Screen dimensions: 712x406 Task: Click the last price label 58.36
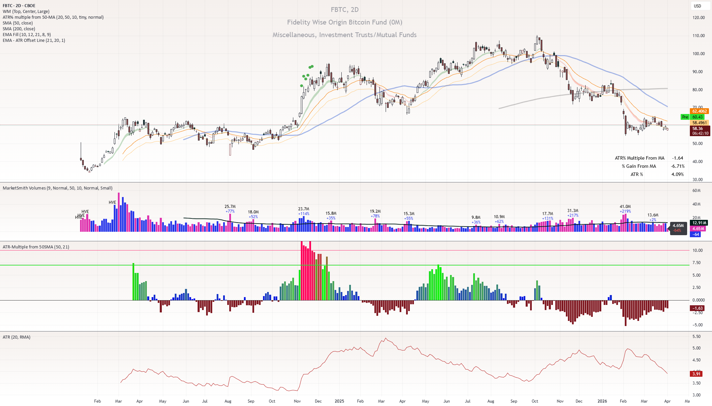(x=697, y=129)
